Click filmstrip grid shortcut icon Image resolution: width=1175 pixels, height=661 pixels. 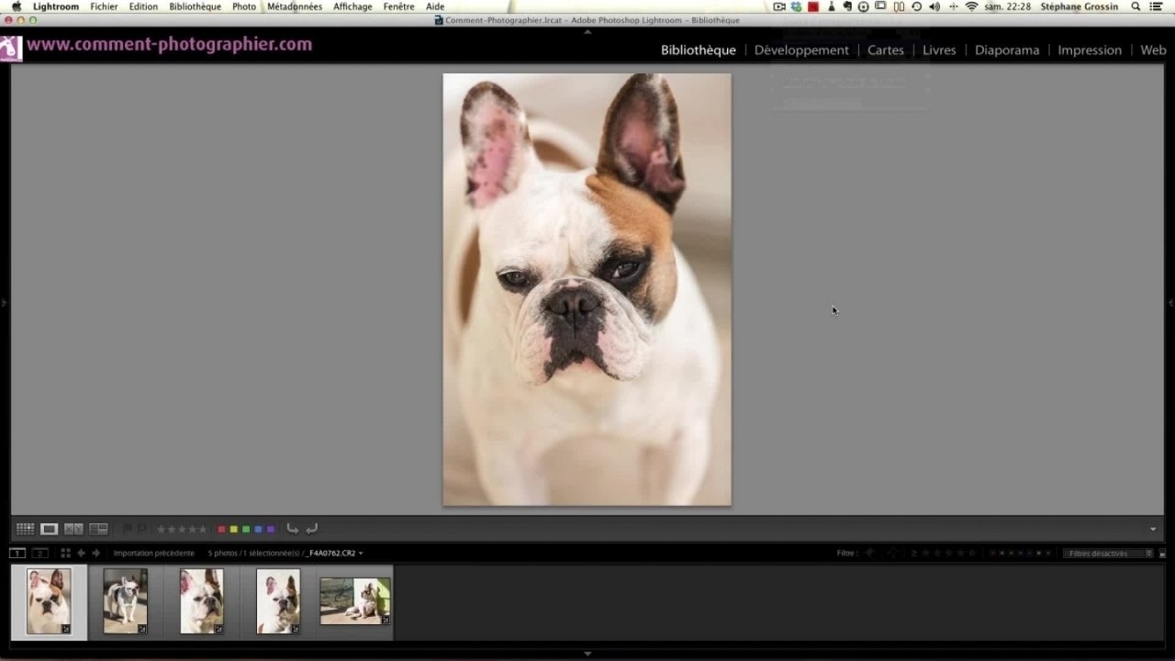(x=65, y=554)
